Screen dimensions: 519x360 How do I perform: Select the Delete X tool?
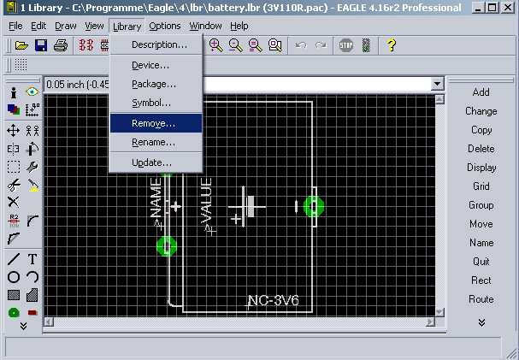click(x=13, y=202)
